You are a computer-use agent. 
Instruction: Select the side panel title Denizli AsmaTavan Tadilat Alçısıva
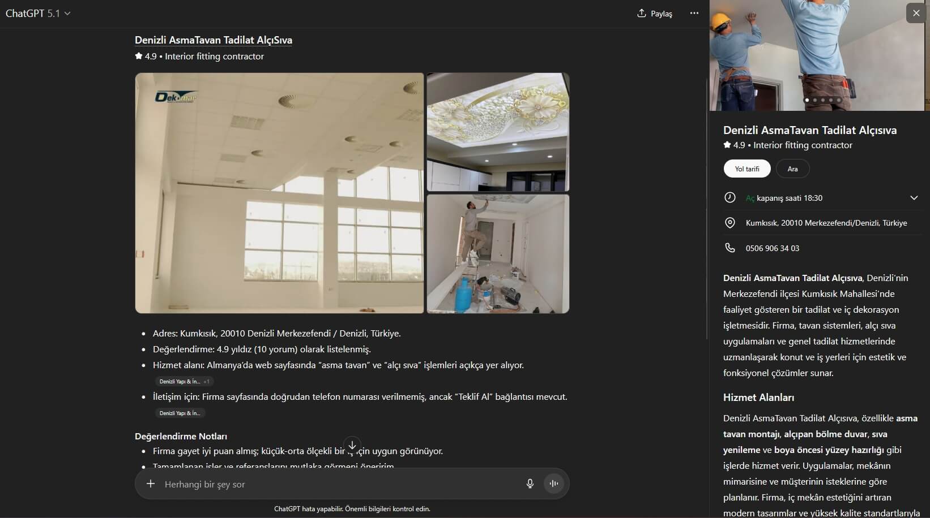tap(810, 130)
